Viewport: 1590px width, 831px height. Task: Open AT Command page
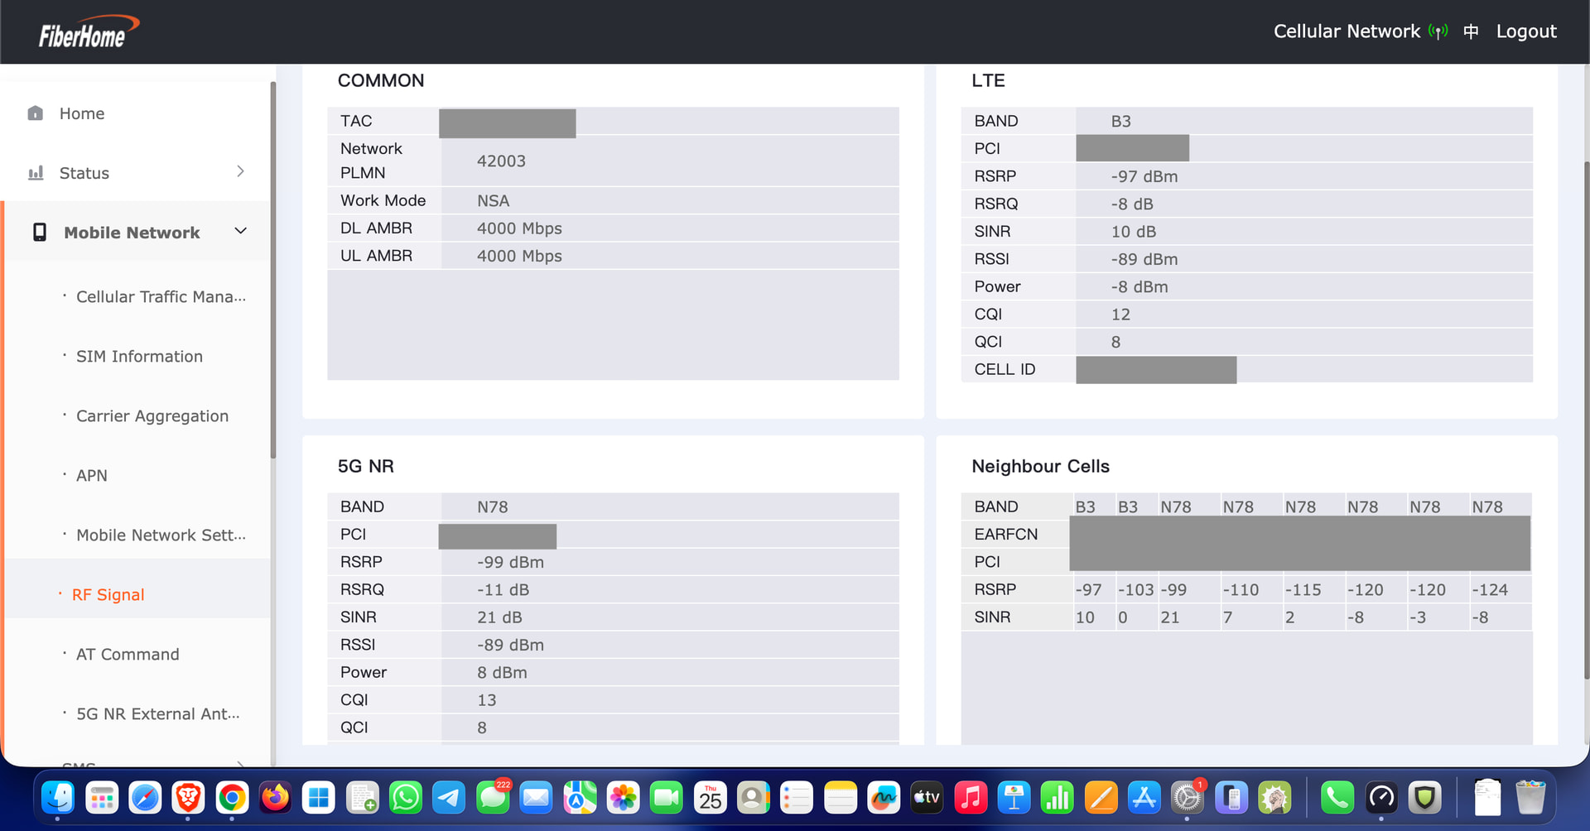[x=128, y=655]
